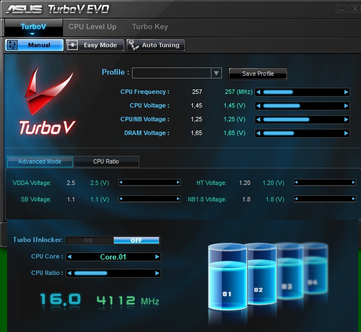The image size is (361, 332).
Task: Click the VDDA Voltage slider track
Action: (x=150, y=182)
